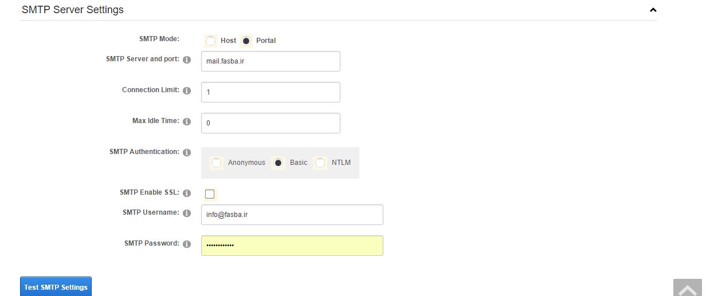Image resolution: width=706 pixels, height=296 pixels.
Task: Click Test SMTP Settings button
Action: (x=56, y=287)
